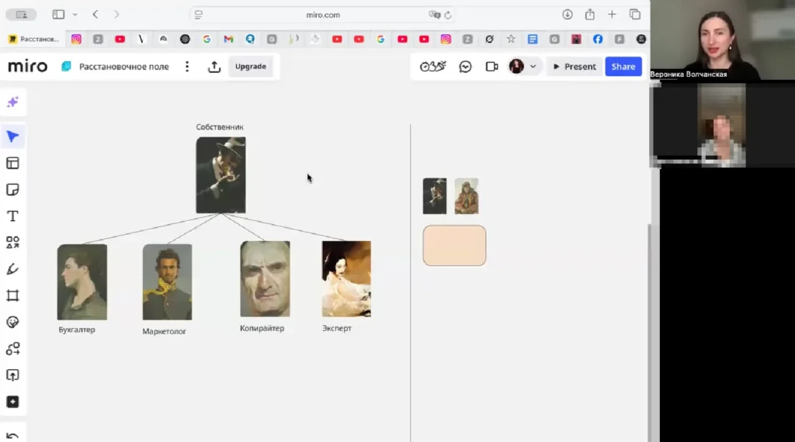Screen dimensions: 795x442
Task: Open the timer and activities icon
Action: point(433,67)
